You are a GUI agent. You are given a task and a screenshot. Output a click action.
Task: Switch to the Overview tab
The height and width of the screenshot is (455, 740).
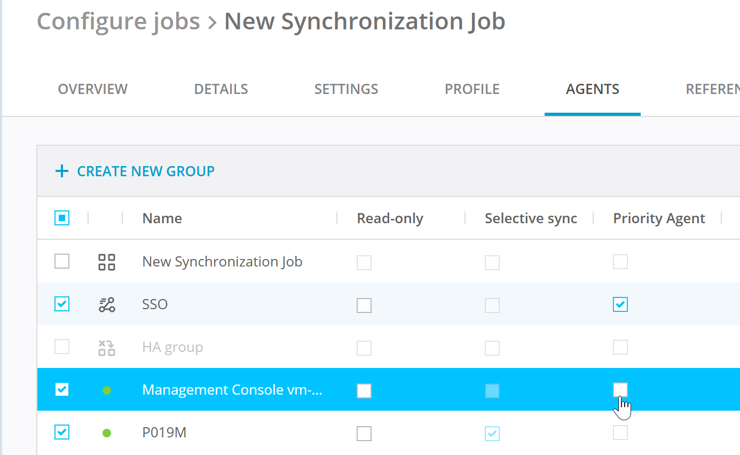click(93, 89)
